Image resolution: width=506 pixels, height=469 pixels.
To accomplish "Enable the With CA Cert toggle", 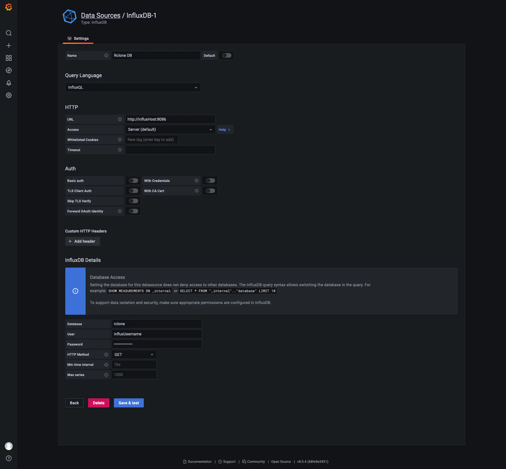I will click(x=210, y=191).
